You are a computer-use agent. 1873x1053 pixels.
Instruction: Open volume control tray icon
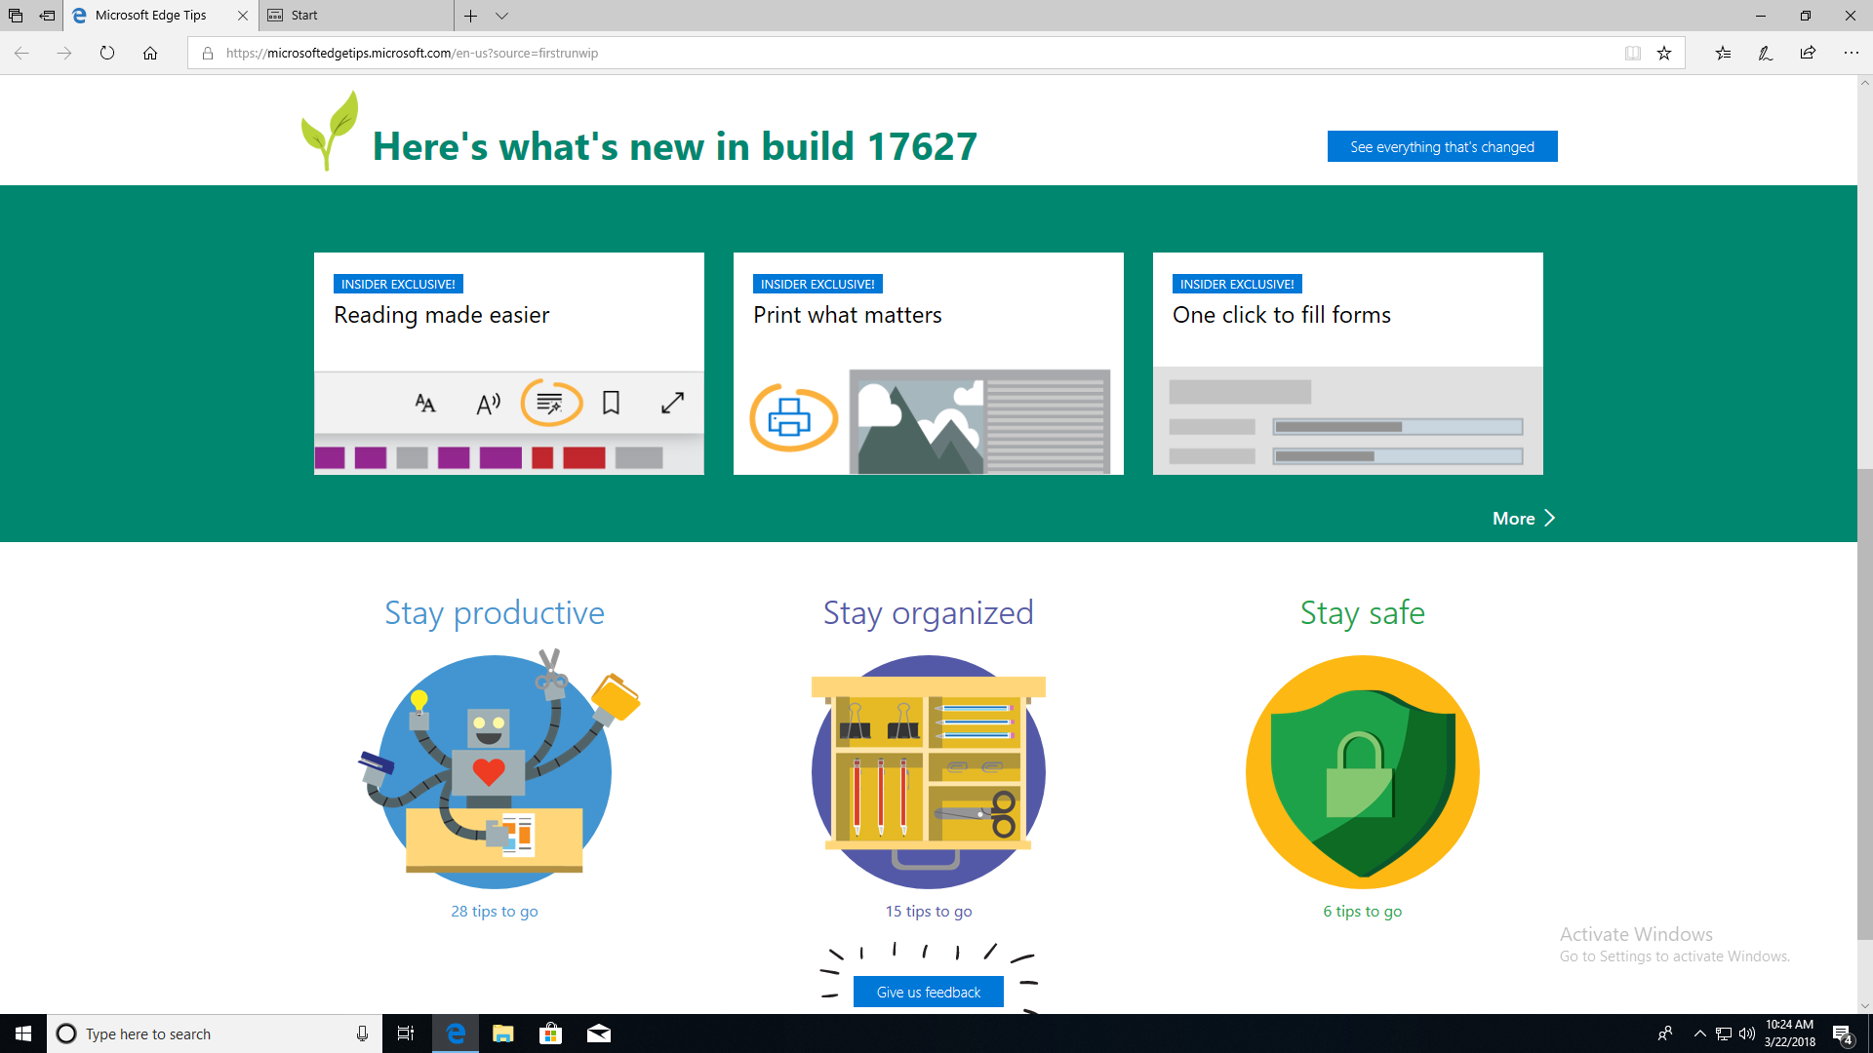(1747, 1033)
